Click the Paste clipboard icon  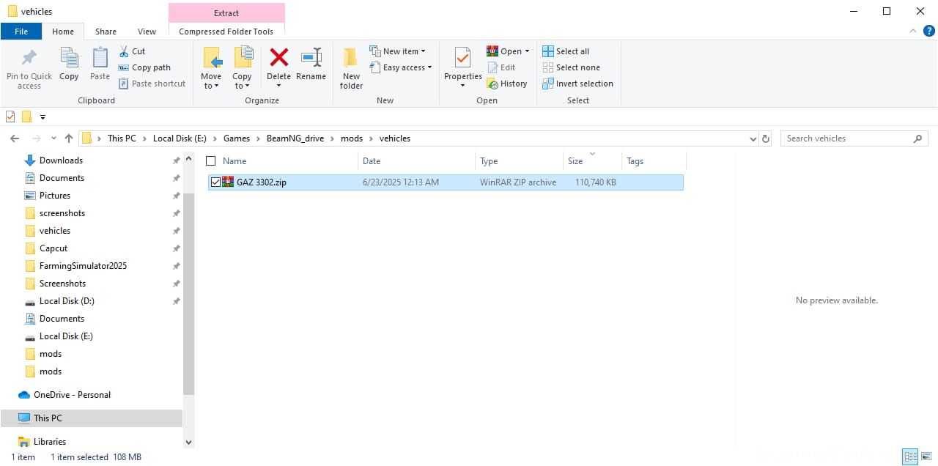(100, 59)
